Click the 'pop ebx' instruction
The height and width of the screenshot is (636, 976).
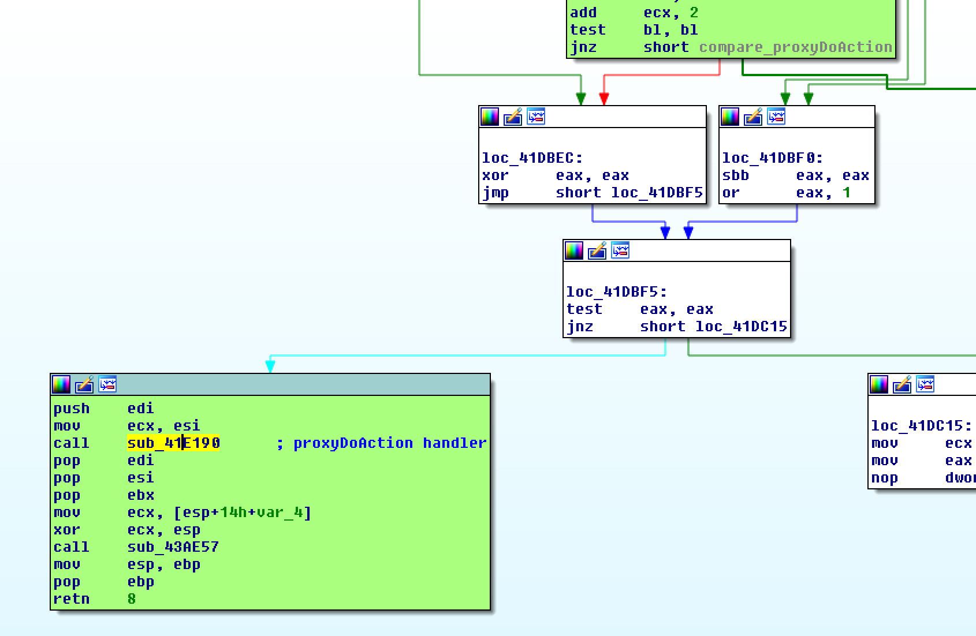coord(104,495)
